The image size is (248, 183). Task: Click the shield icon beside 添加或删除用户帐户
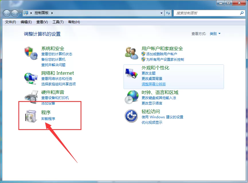click(x=143, y=54)
